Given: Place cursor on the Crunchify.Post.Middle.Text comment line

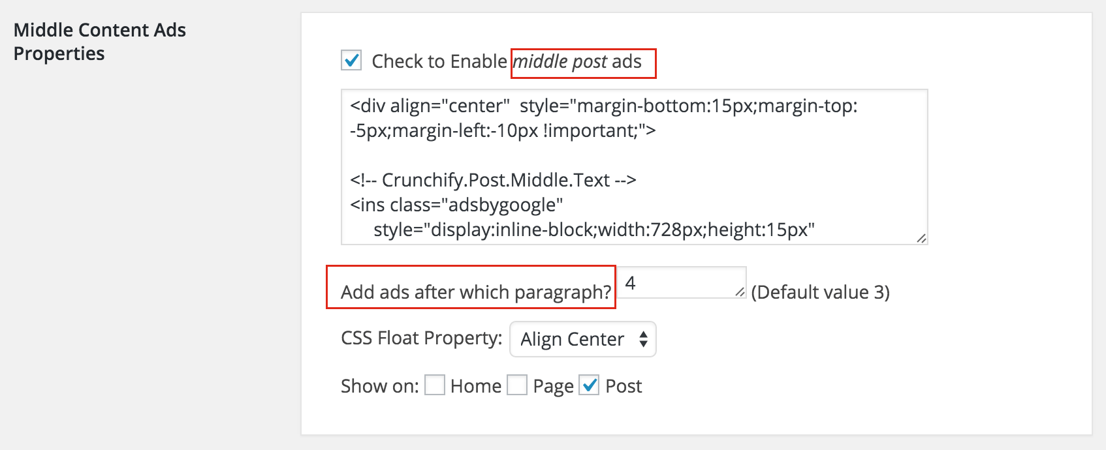Looking at the screenshot, I should click(x=493, y=180).
